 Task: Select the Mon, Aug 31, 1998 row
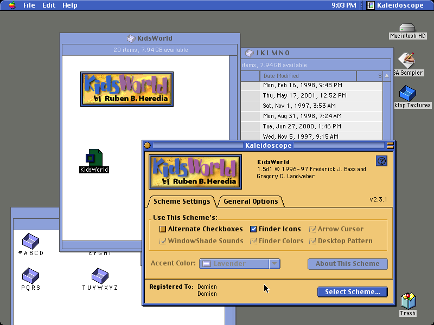click(311, 116)
